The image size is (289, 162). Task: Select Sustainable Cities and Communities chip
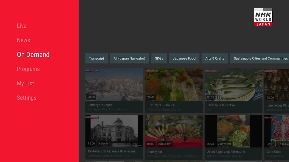pos(260,58)
